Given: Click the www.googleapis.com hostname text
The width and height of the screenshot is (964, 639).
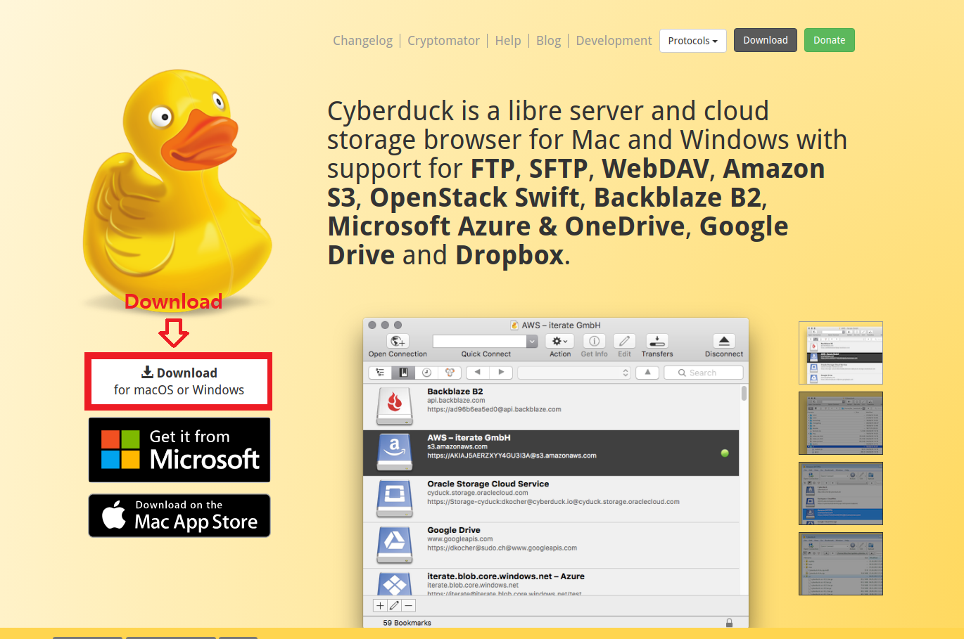Looking at the screenshot, I should [460, 539].
